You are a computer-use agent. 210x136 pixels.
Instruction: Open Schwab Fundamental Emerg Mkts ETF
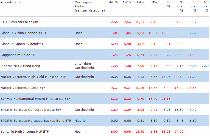35,99
